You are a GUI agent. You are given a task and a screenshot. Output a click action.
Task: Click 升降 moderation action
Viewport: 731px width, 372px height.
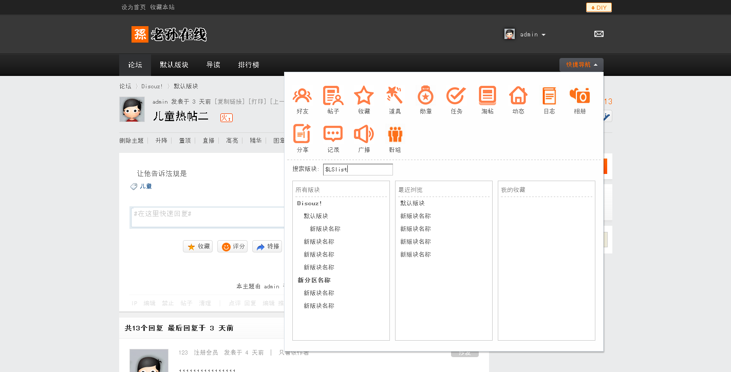(x=161, y=141)
